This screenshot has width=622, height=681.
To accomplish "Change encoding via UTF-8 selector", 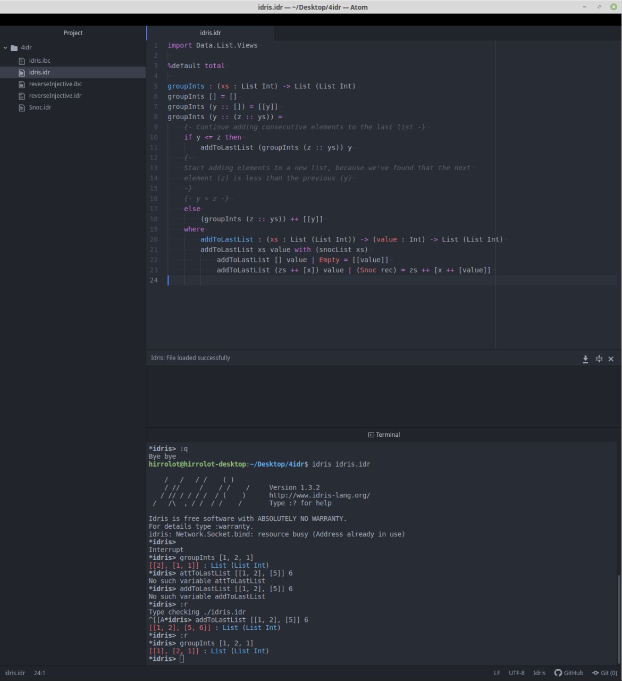I will click(x=517, y=673).
